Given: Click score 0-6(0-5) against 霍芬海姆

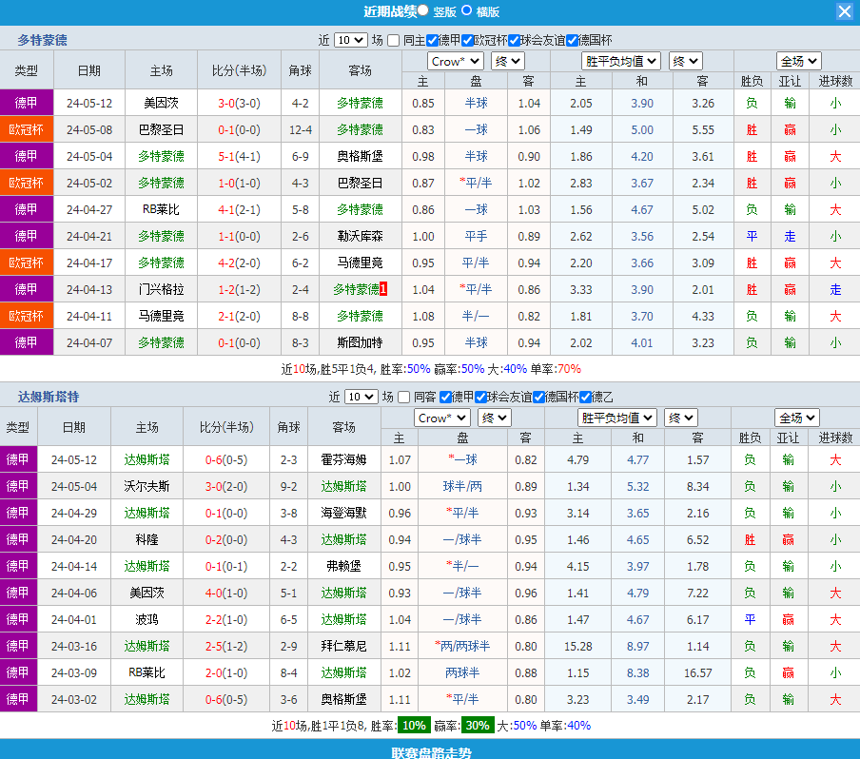Looking at the screenshot, I should [226, 459].
